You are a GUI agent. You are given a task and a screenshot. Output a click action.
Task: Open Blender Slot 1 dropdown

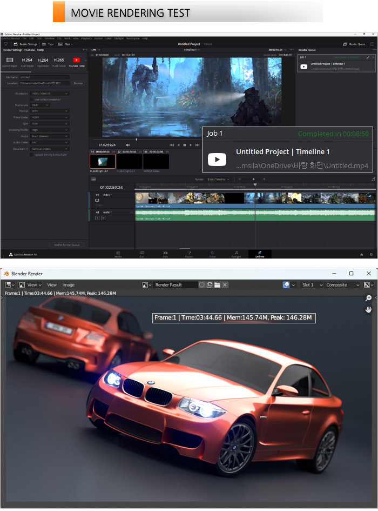coord(312,285)
